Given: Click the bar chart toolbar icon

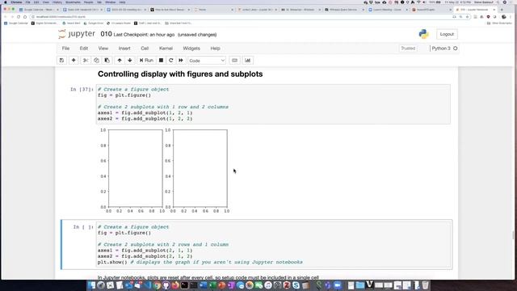Looking at the screenshot, I should point(248,61).
